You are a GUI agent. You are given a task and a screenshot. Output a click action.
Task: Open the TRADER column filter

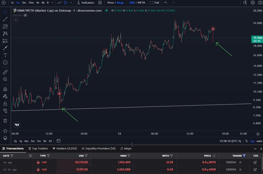tap(244, 155)
